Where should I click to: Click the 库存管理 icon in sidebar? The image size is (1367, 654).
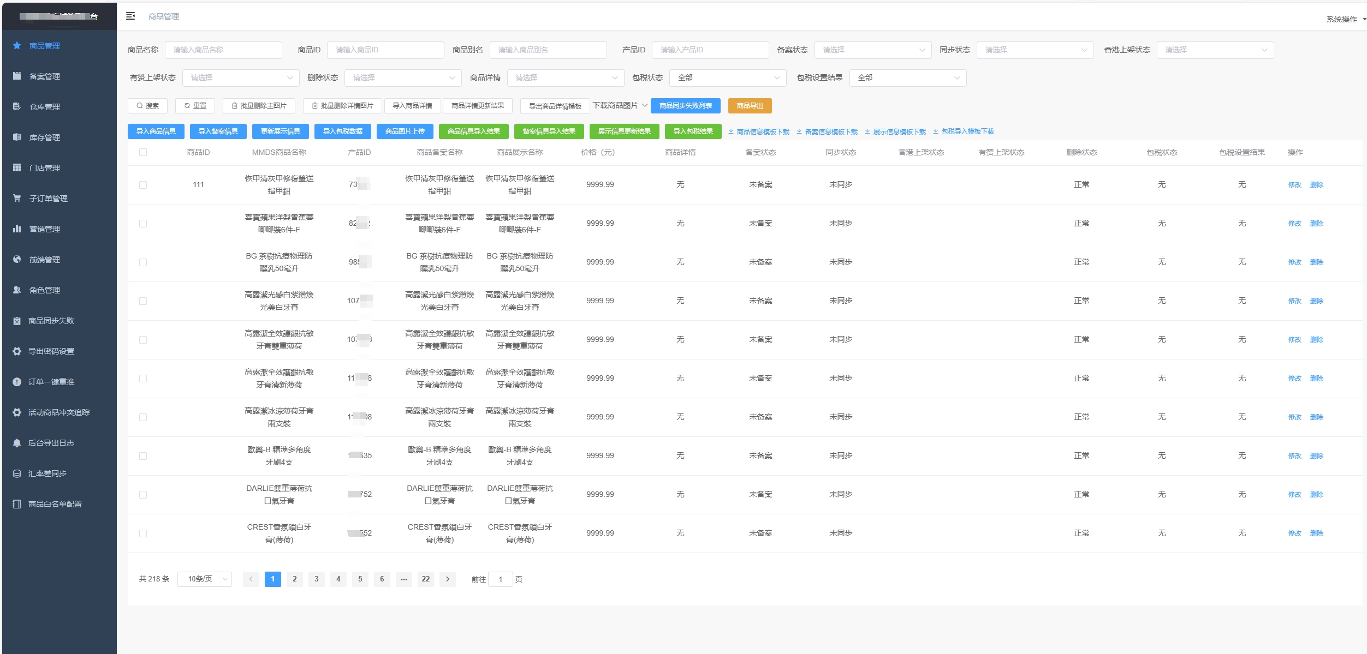click(17, 137)
